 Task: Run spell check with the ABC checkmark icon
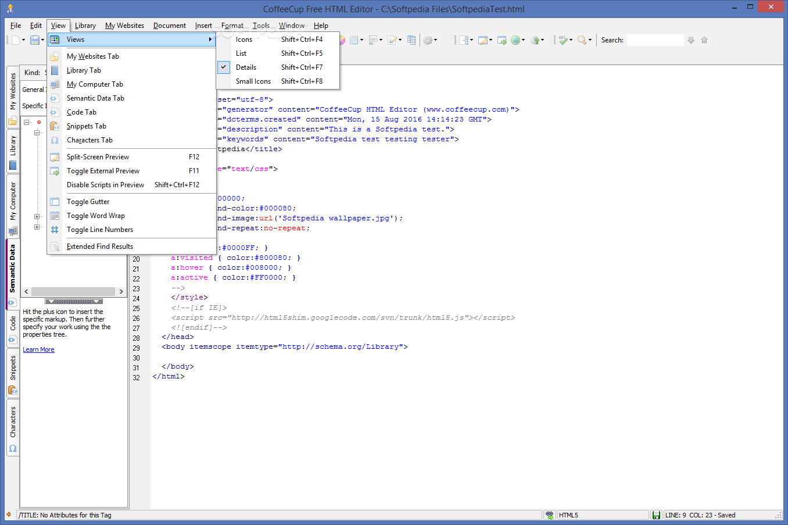click(x=563, y=40)
